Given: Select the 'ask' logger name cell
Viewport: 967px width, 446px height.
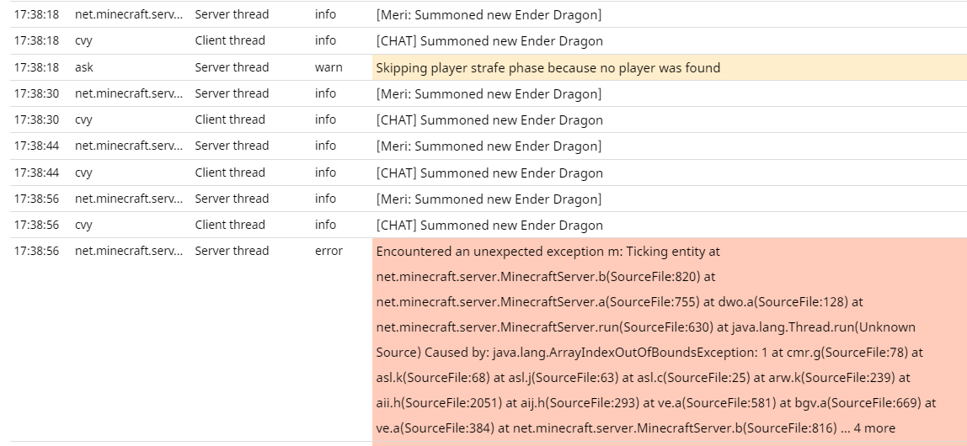Looking at the screenshot, I should coord(84,67).
